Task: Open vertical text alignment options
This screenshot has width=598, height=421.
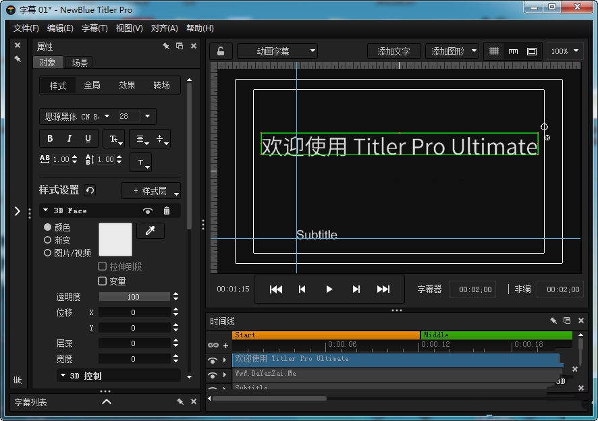Action: 162,139
